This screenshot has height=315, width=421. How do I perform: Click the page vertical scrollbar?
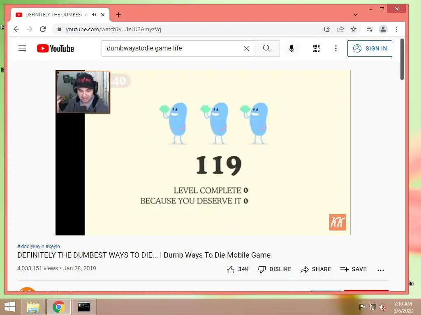[x=402, y=59]
